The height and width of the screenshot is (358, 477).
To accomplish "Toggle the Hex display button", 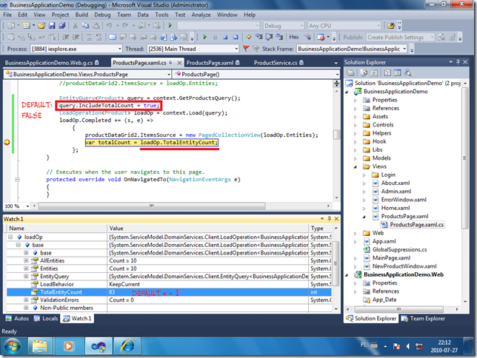I will [294, 37].
